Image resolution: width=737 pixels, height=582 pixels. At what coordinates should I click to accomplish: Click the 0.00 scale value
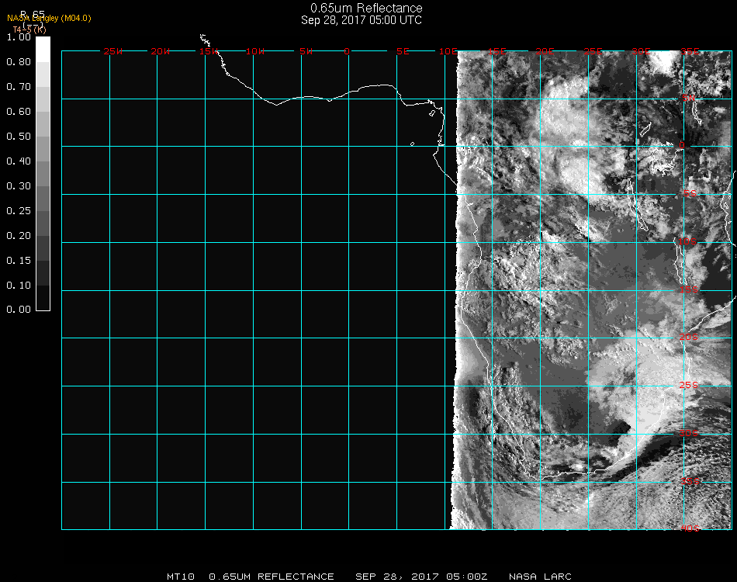(x=19, y=310)
